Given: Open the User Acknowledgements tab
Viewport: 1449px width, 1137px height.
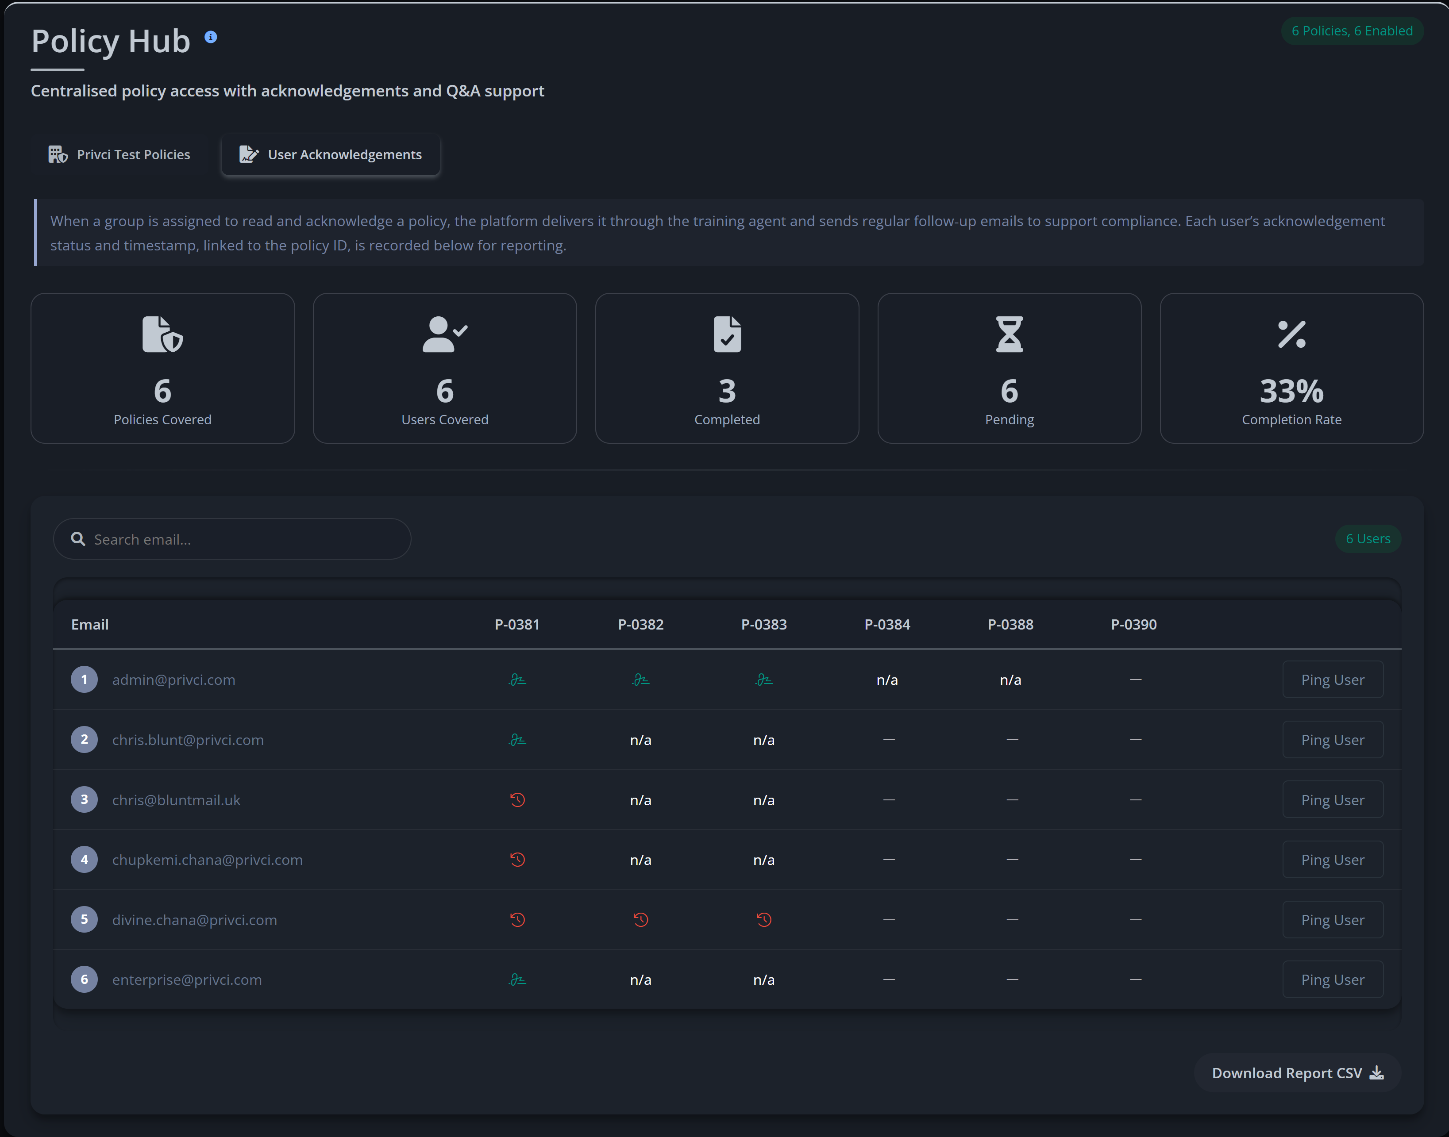Looking at the screenshot, I should pos(331,154).
